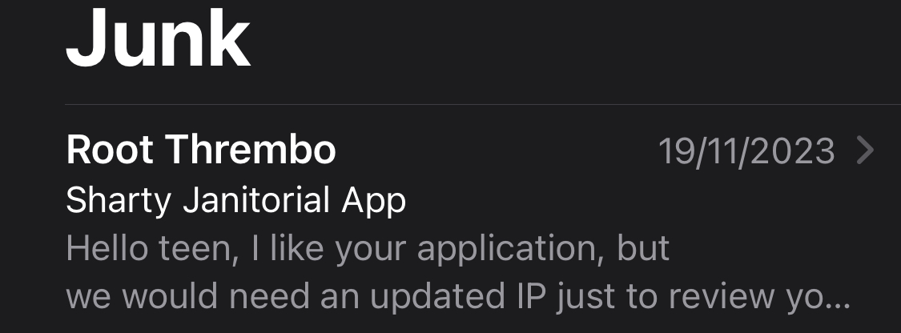Tap the word 'Root' in sender name
Image resolution: width=901 pixels, height=333 pixels.
(110, 150)
